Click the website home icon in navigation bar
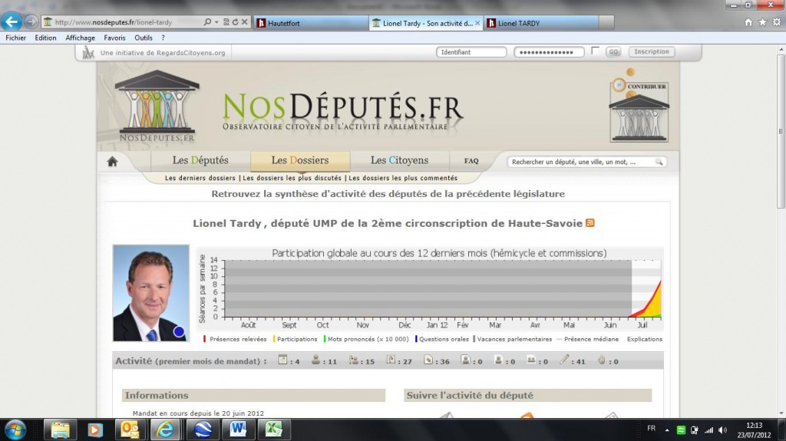The width and height of the screenshot is (786, 441). click(x=112, y=161)
